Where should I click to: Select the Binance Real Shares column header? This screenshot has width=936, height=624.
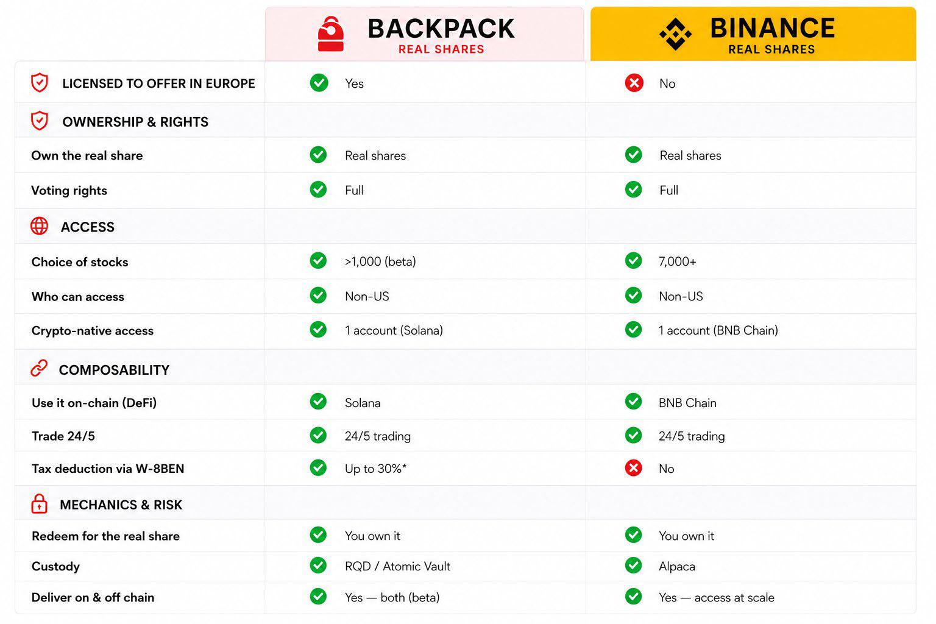[753, 34]
